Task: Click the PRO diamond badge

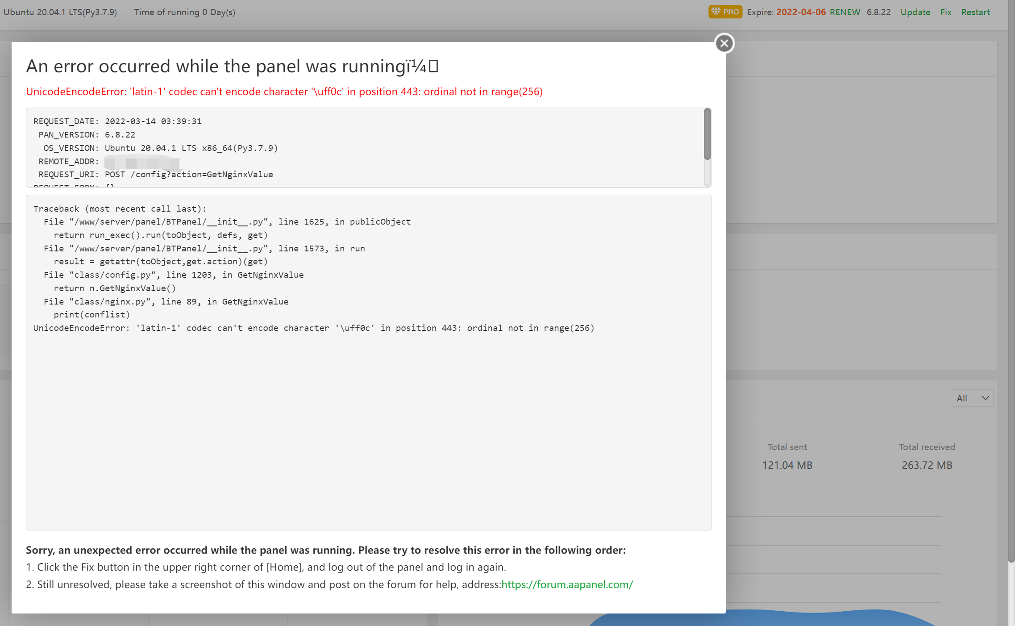Action: pos(725,12)
